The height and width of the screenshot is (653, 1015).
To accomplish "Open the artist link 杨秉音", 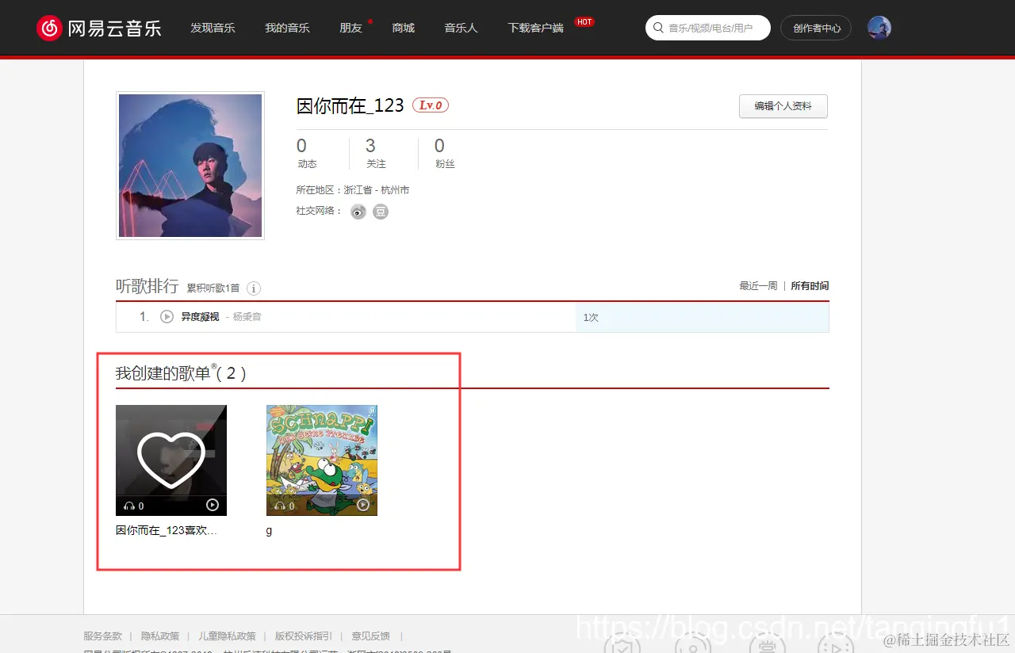I will [247, 317].
